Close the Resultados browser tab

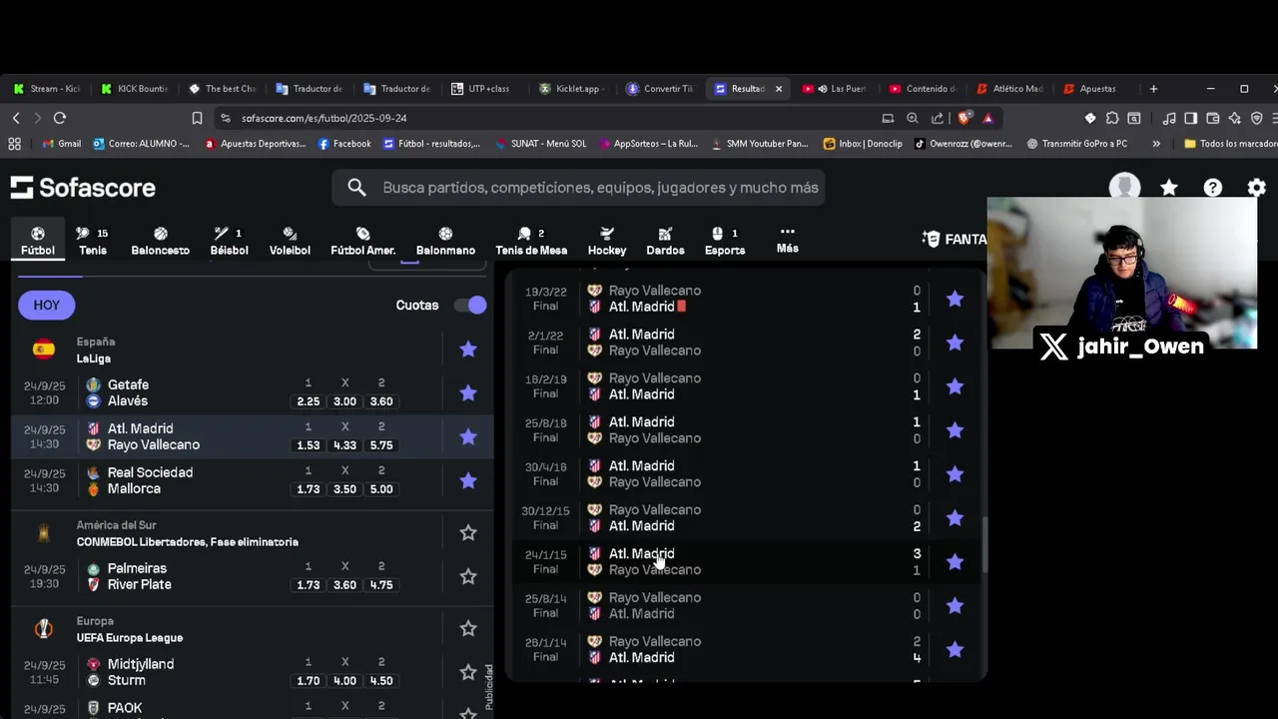pyautogui.click(x=779, y=89)
